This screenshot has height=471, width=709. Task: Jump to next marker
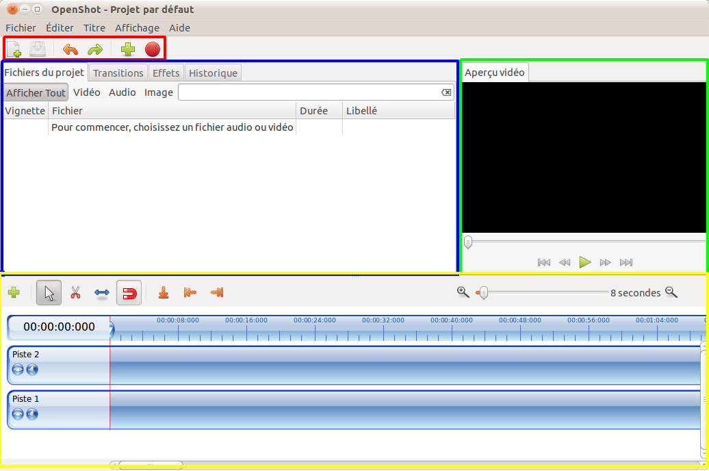(217, 292)
